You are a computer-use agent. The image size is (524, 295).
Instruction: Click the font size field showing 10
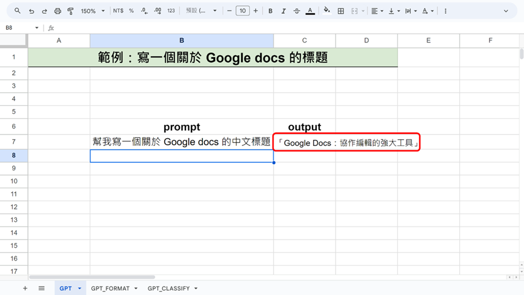[x=243, y=11]
